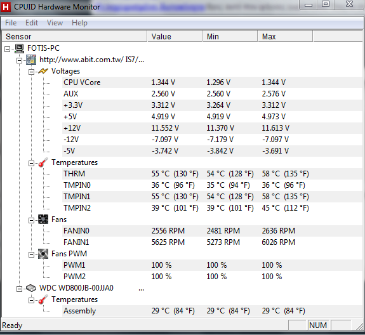Click the Value column header

coord(175,37)
